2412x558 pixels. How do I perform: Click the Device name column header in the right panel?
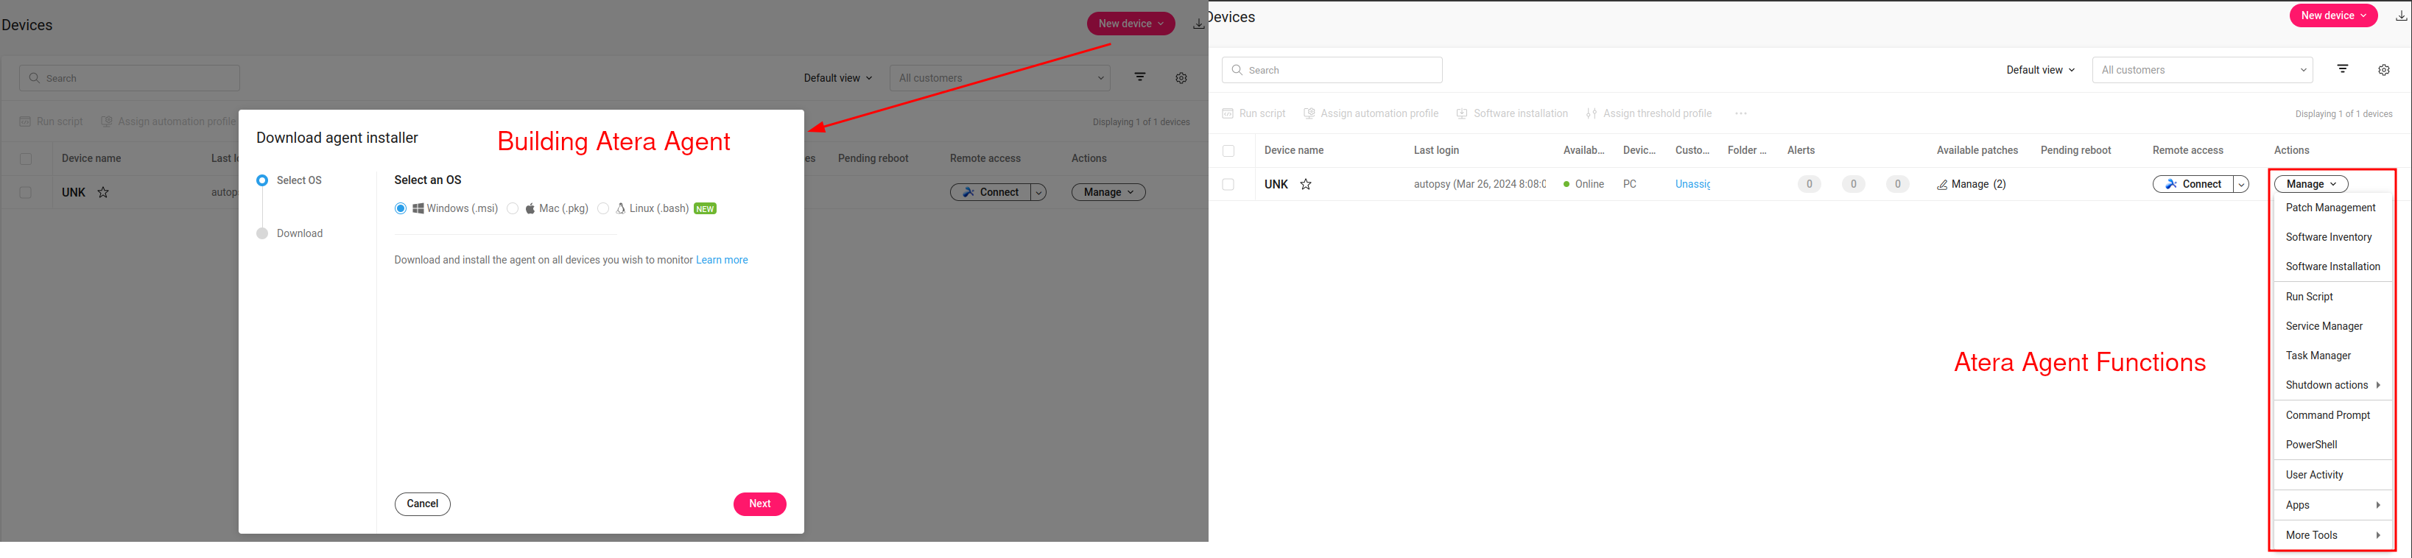(1294, 151)
